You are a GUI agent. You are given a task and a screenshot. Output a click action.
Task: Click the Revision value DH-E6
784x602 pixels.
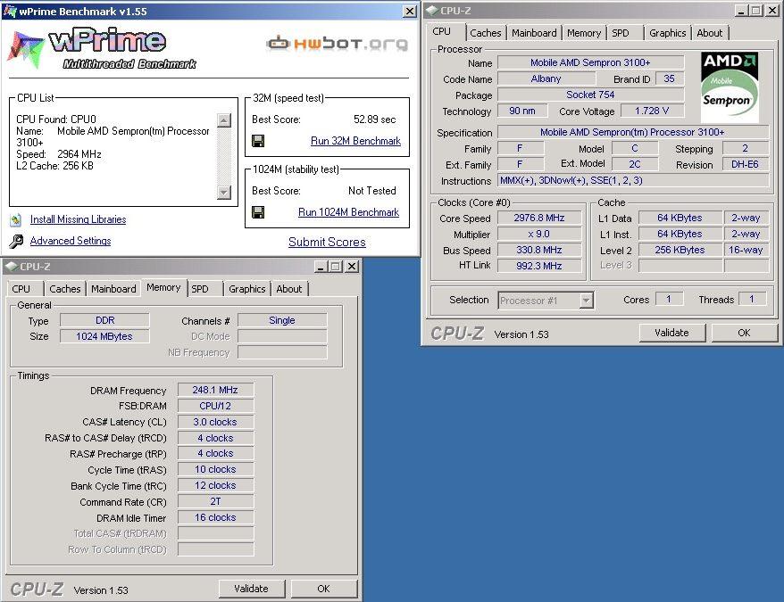[745, 164]
